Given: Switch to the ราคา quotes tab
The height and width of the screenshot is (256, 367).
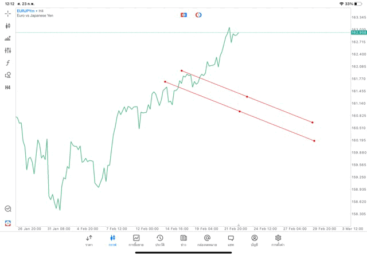Looking at the screenshot, I should [89, 241].
